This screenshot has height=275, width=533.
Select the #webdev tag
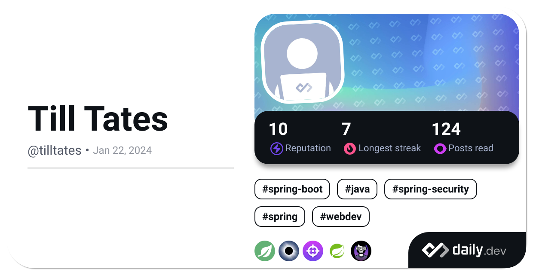click(341, 217)
